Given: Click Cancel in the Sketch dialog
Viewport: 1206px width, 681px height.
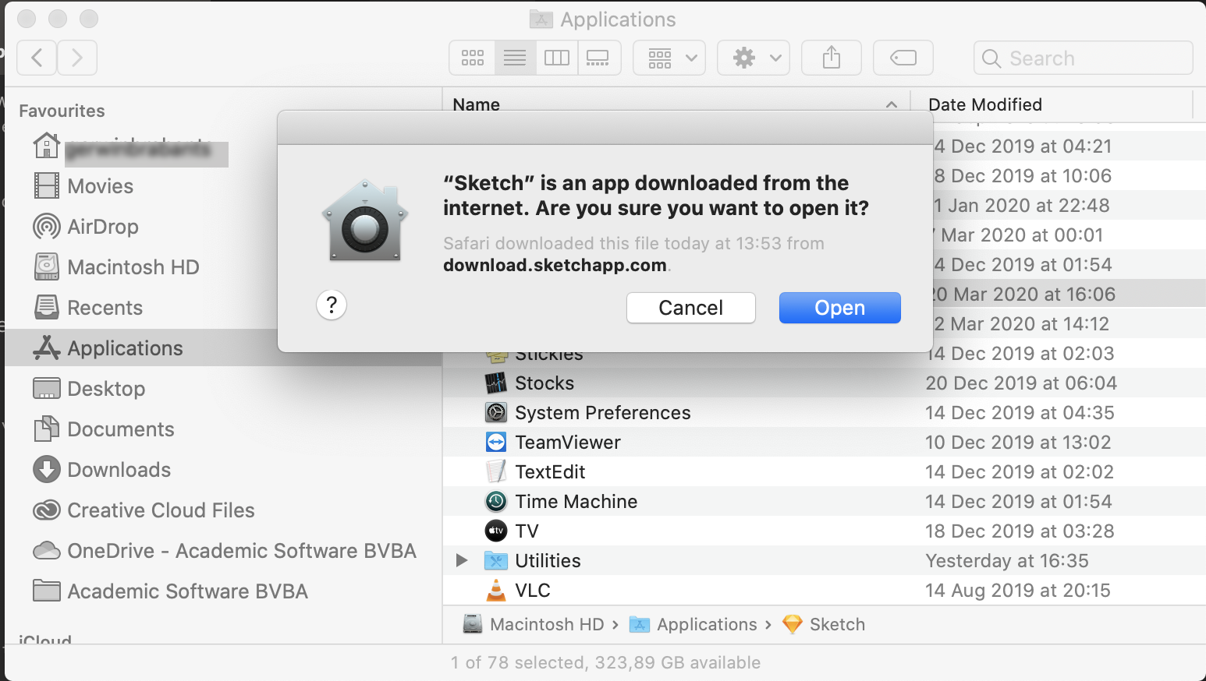Looking at the screenshot, I should (691, 308).
